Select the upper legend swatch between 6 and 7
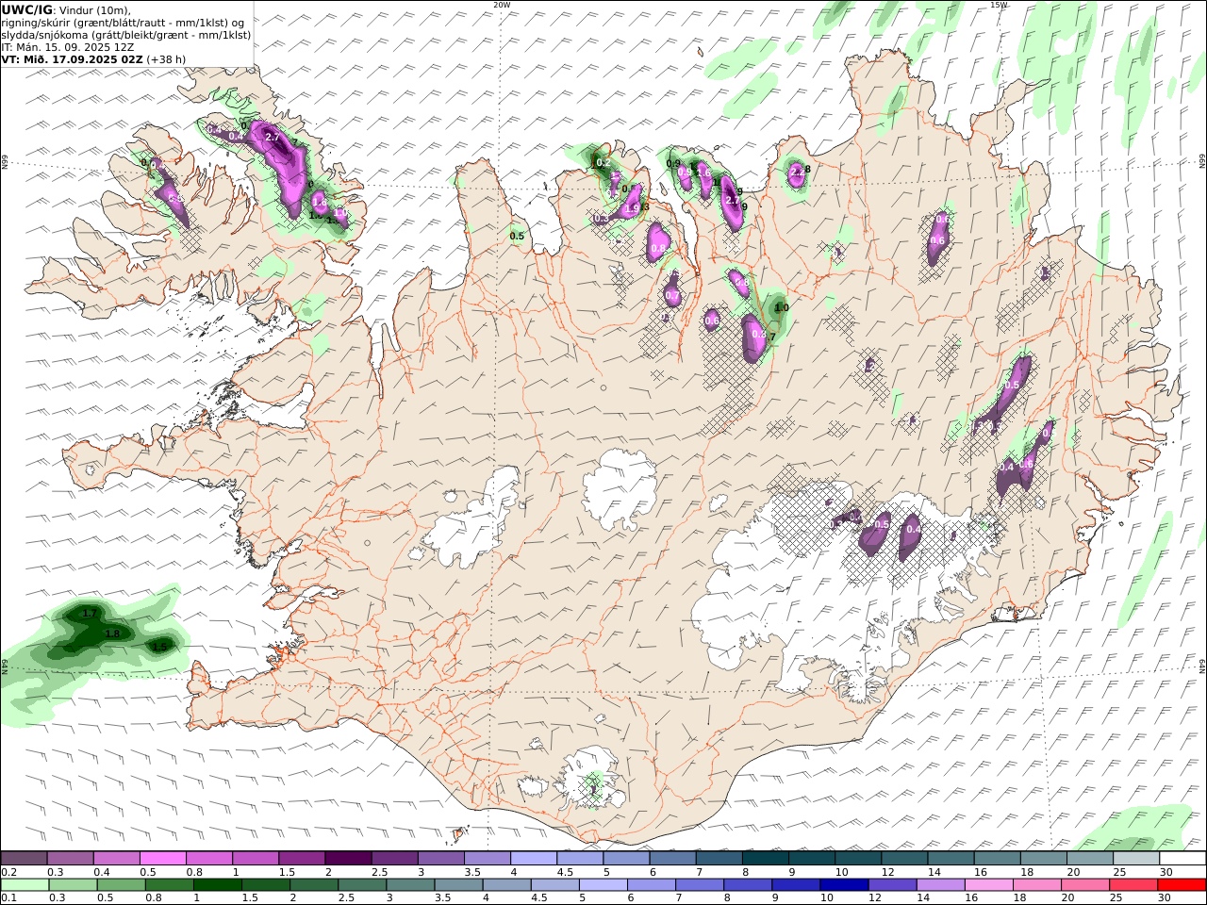Viewport: 1207px width, 905px height. pos(671,858)
